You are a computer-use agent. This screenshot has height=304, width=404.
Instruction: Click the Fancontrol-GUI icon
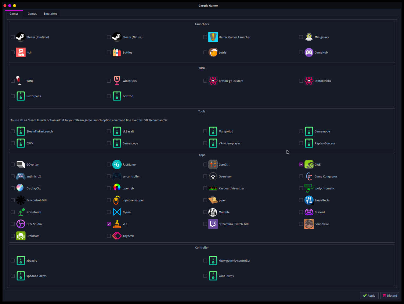21,200
